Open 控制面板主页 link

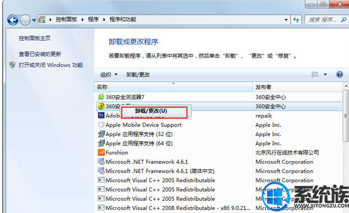point(34,38)
